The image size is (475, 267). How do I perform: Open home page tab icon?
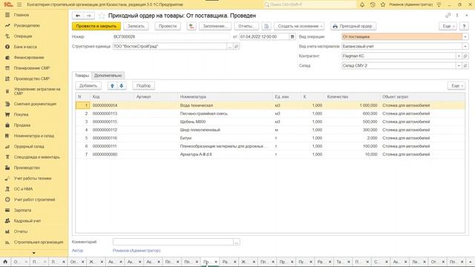(5, 262)
